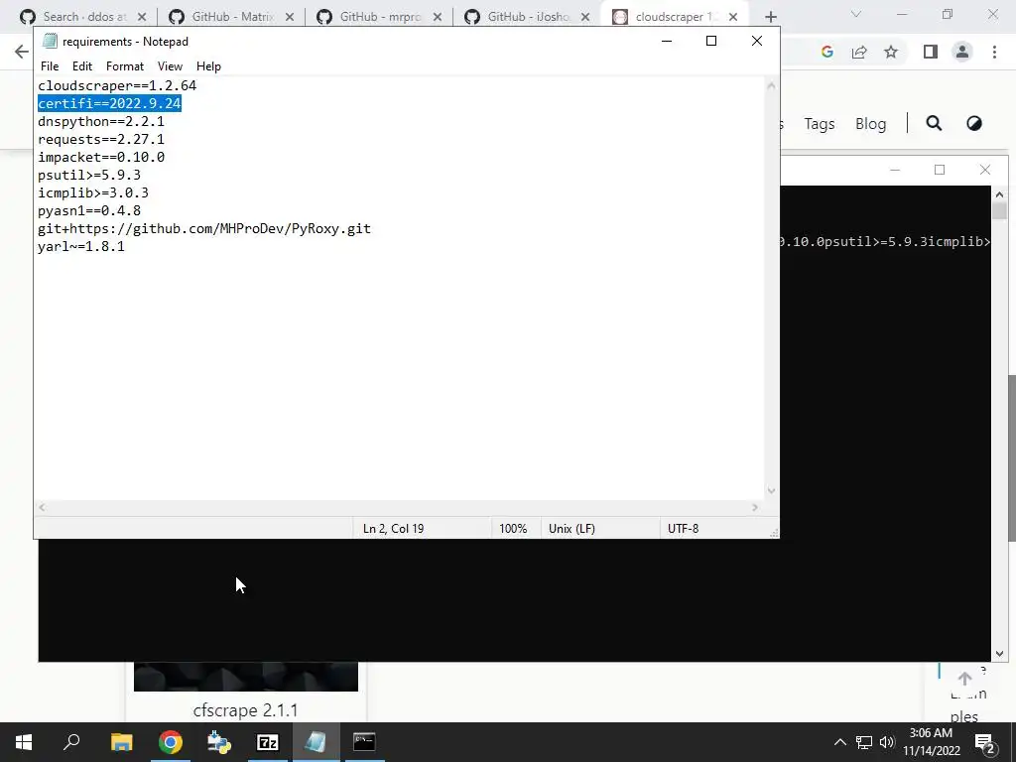Click the 'pyasn1==0.4.8' line

(89, 210)
